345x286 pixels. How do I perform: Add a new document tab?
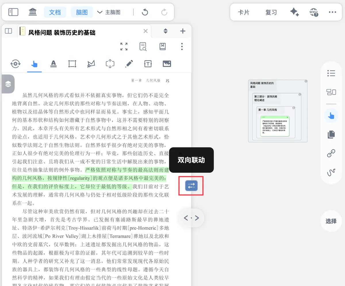click(x=183, y=31)
